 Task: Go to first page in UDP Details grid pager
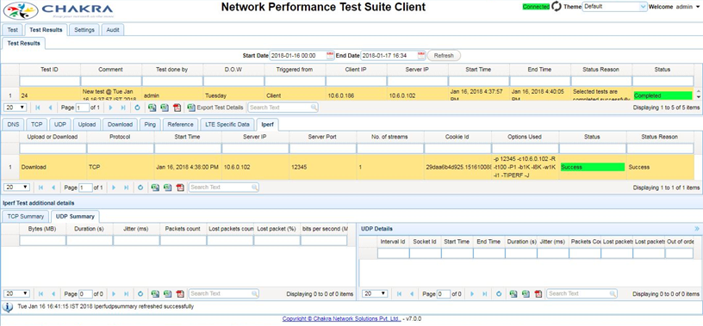400,294
